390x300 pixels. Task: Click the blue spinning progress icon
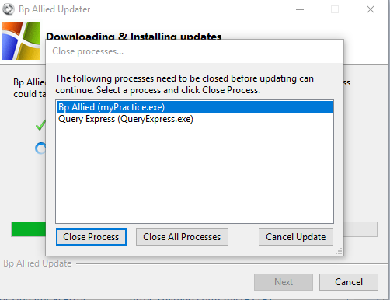pos(40,148)
